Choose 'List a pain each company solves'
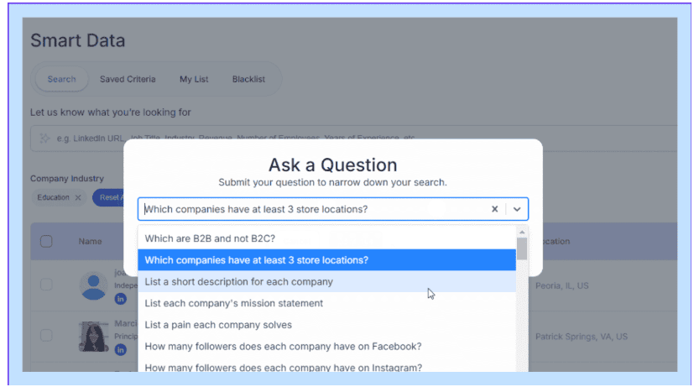 326,325
